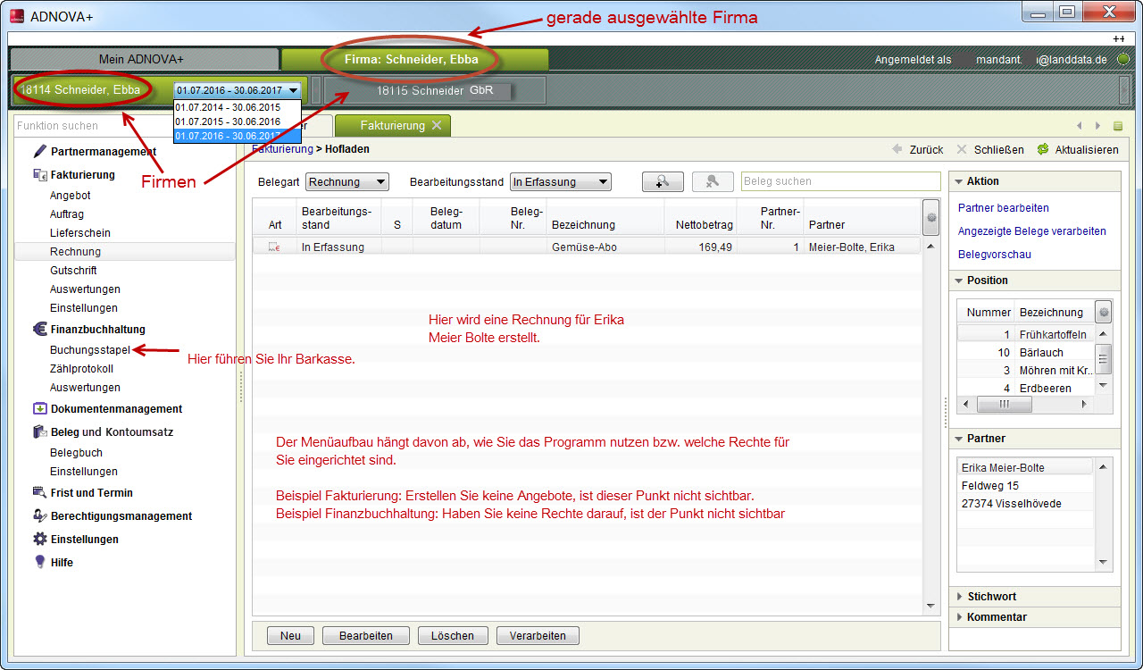Click the Beleg suchen search field
The width and height of the screenshot is (1143, 670).
(x=839, y=181)
